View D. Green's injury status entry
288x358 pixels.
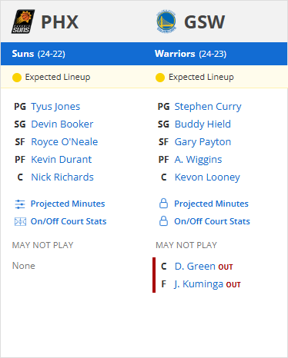[204, 267]
